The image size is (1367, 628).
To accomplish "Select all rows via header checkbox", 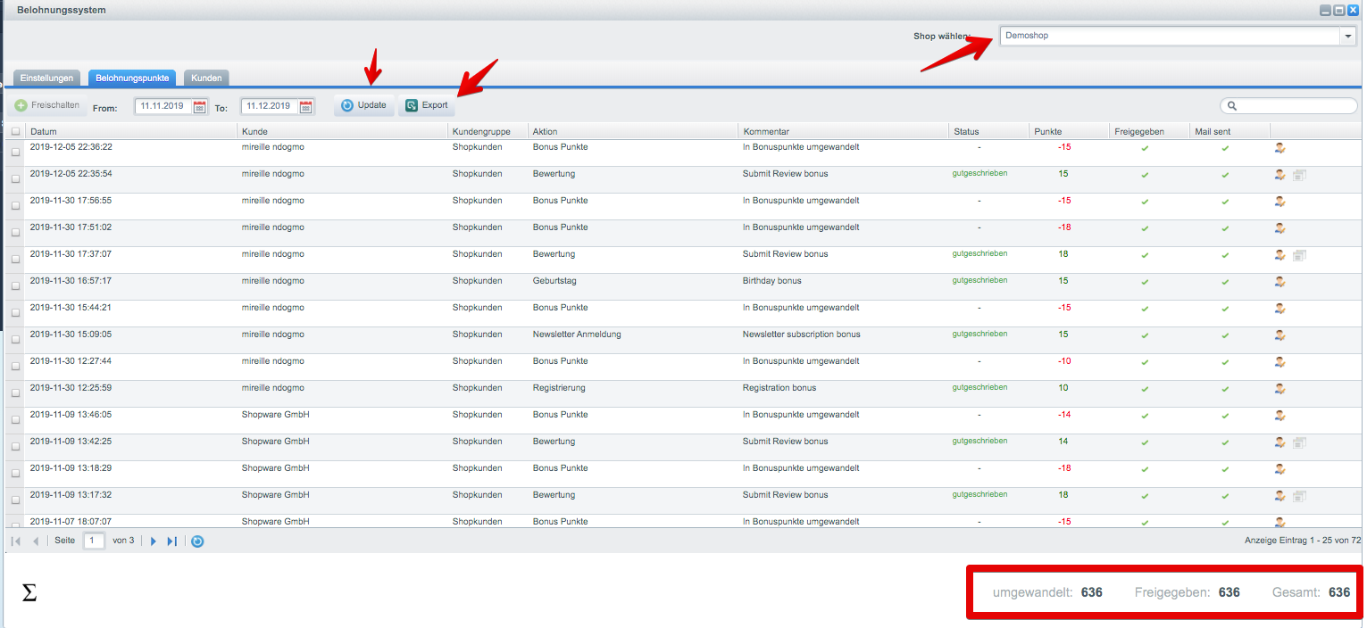I will tap(15, 132).
